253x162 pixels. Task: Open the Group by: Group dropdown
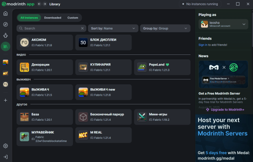click(165, 29)
